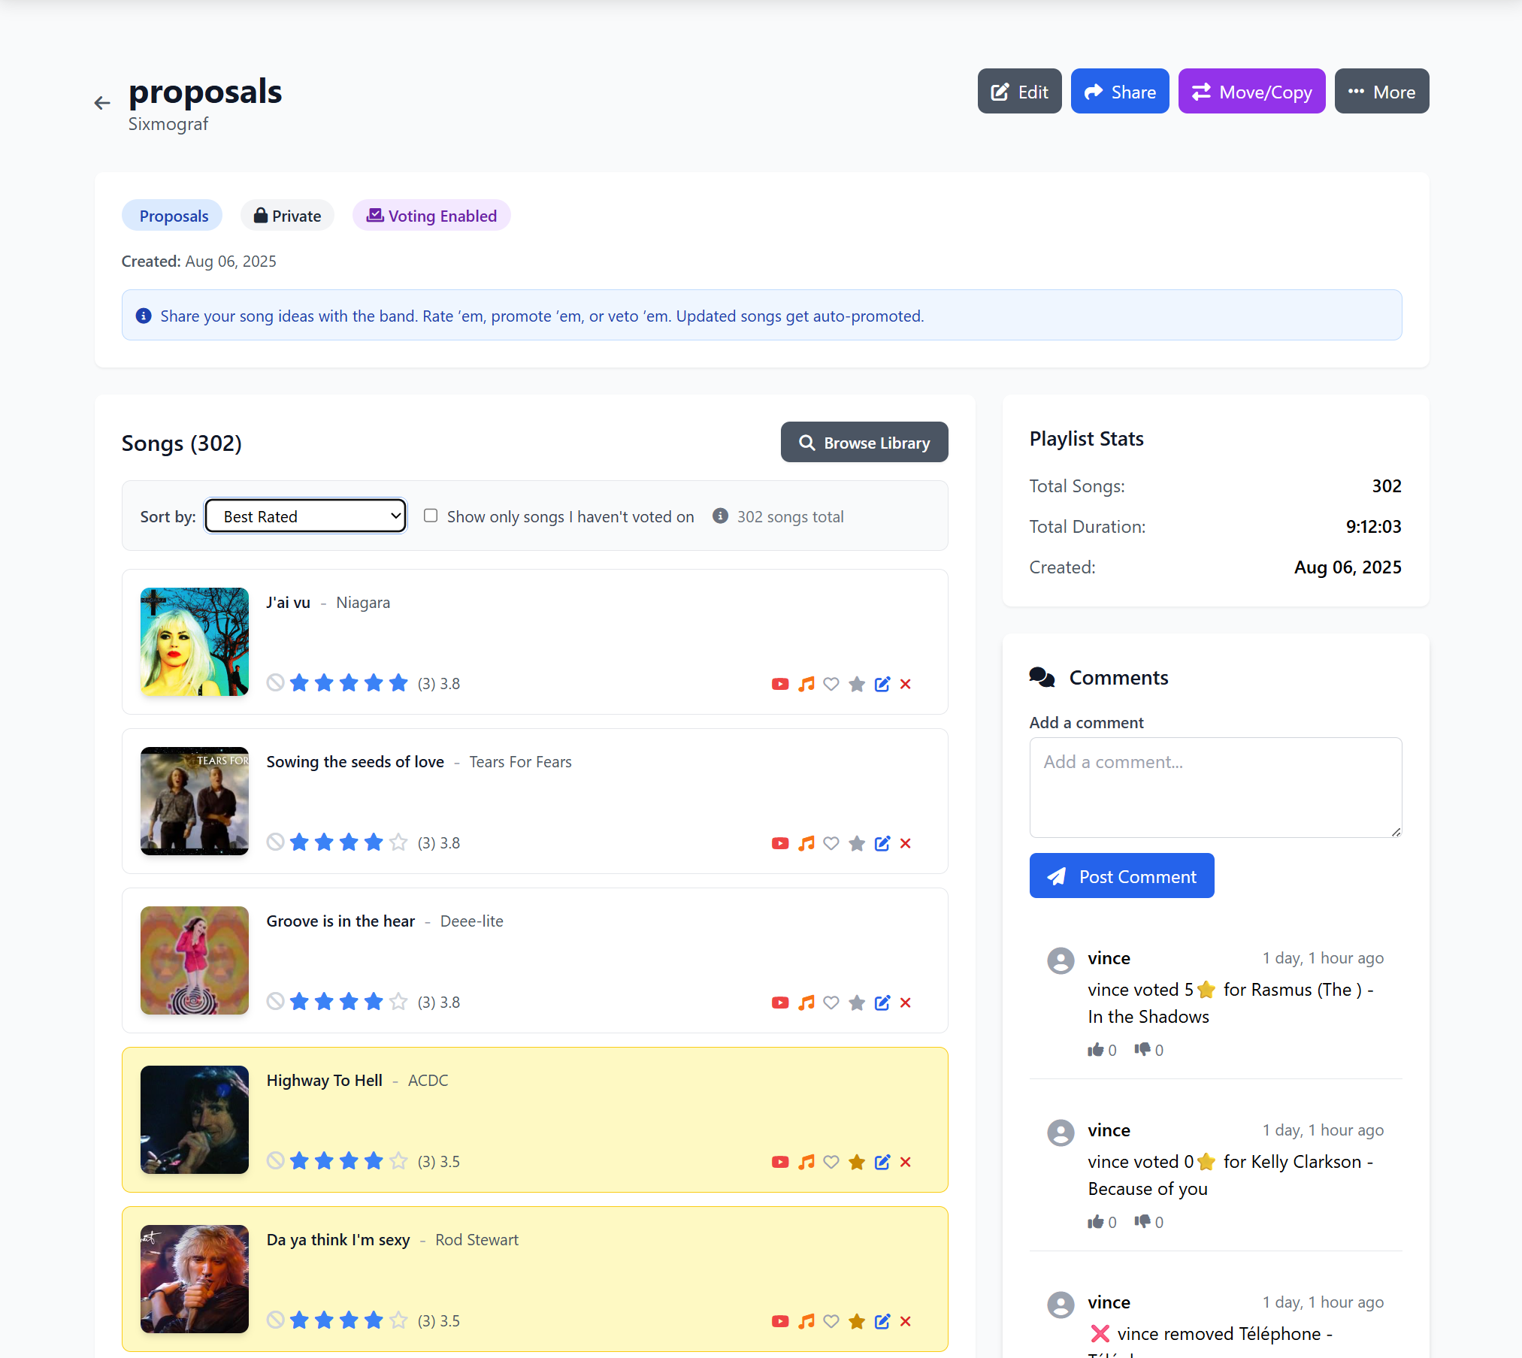Post a comment with the Post Comment button
The height and width of the screenshot is (1358, 1522).
1121,876
